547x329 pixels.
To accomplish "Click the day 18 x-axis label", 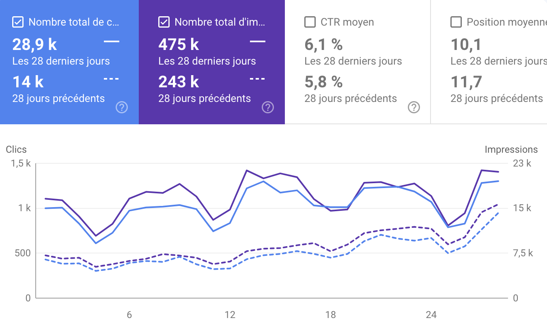I will pos(331,315).
